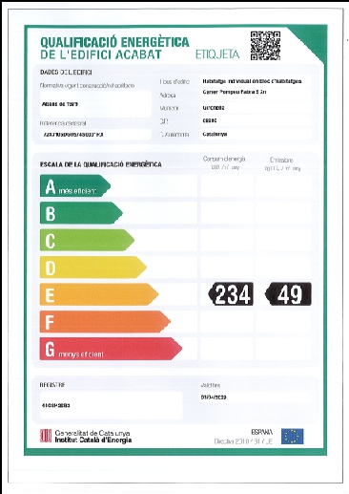This screenshot has height=494, width=349.
Task: Click the 'QUALIFICACIÓ ENERGÈTICA' title
Action: 114,42
